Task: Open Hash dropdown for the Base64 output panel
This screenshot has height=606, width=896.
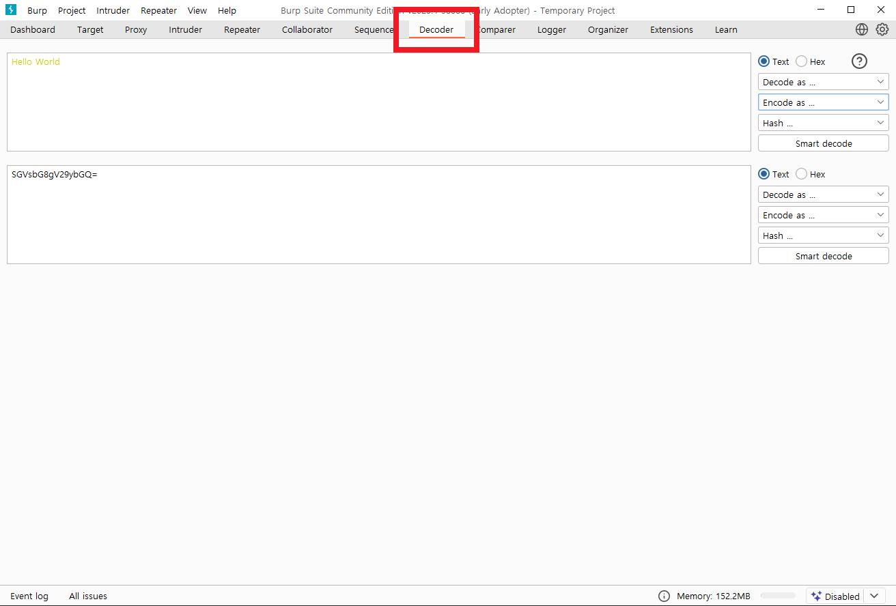Action: [824, 235]
